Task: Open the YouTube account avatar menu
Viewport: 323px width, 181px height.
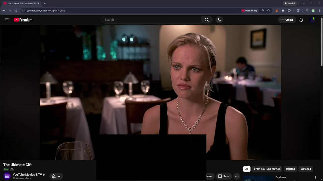Action: (x=312, y=20)
